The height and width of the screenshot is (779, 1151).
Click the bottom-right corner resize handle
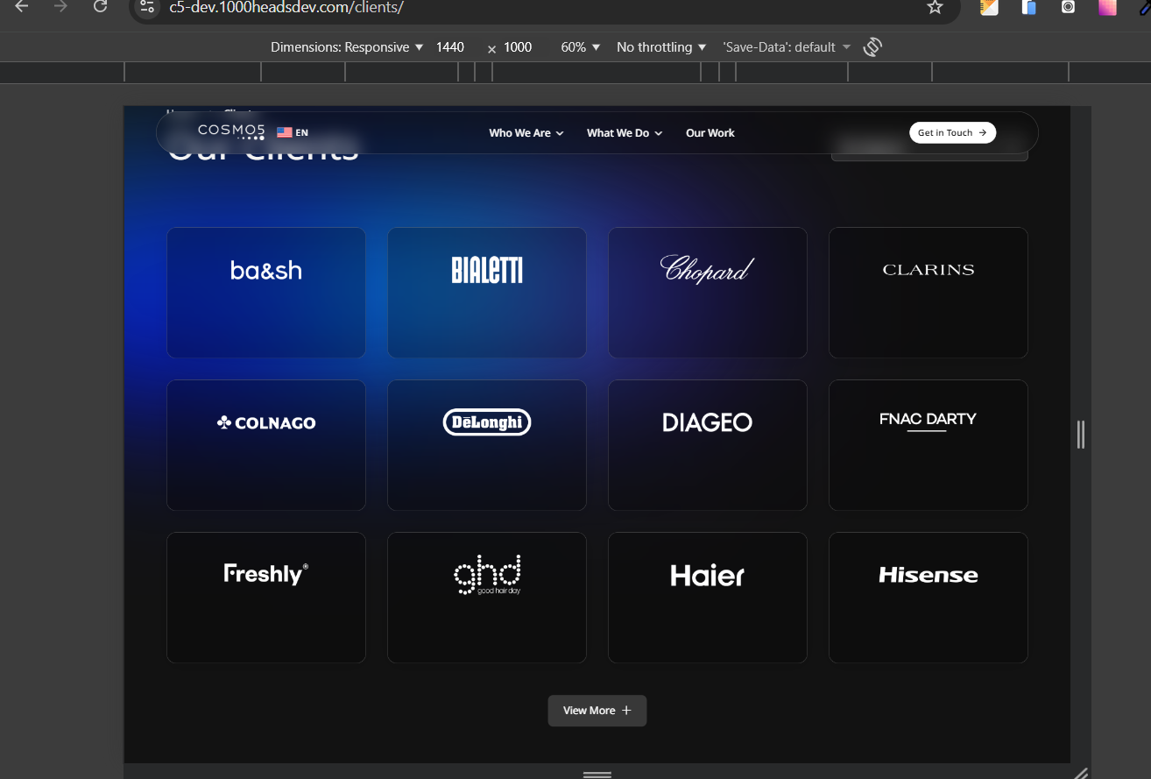pos(1081,773)
